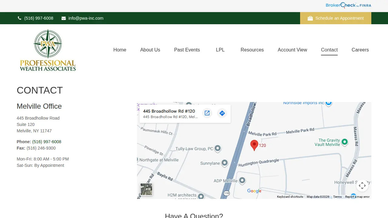Screen dimensions: 388x218
Task: Open Keyboard shortcuts on map
Action: pos(290,197)
